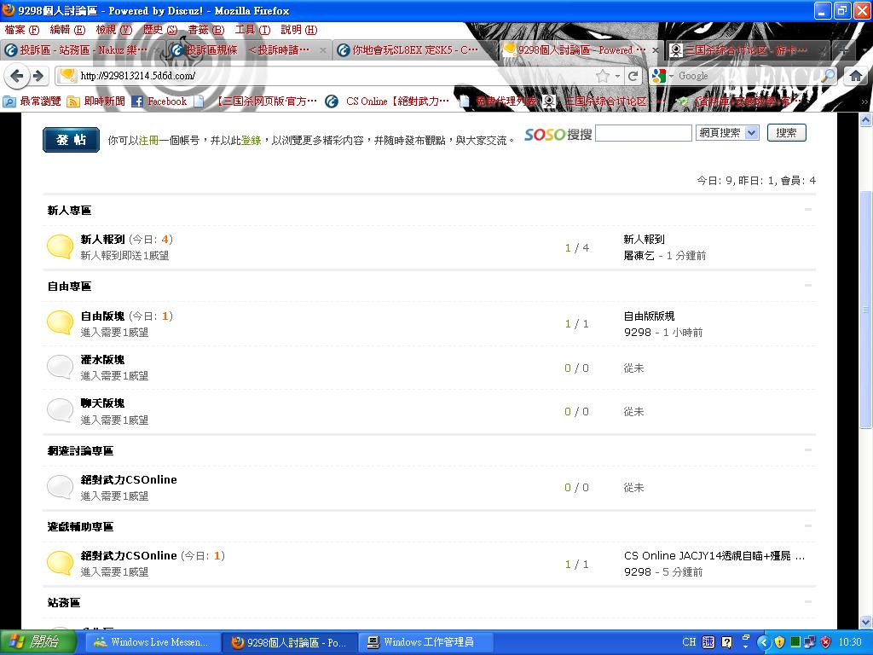Click in the SOSO search text field
This screenshot has height=655, width=873.
(643, 133)
